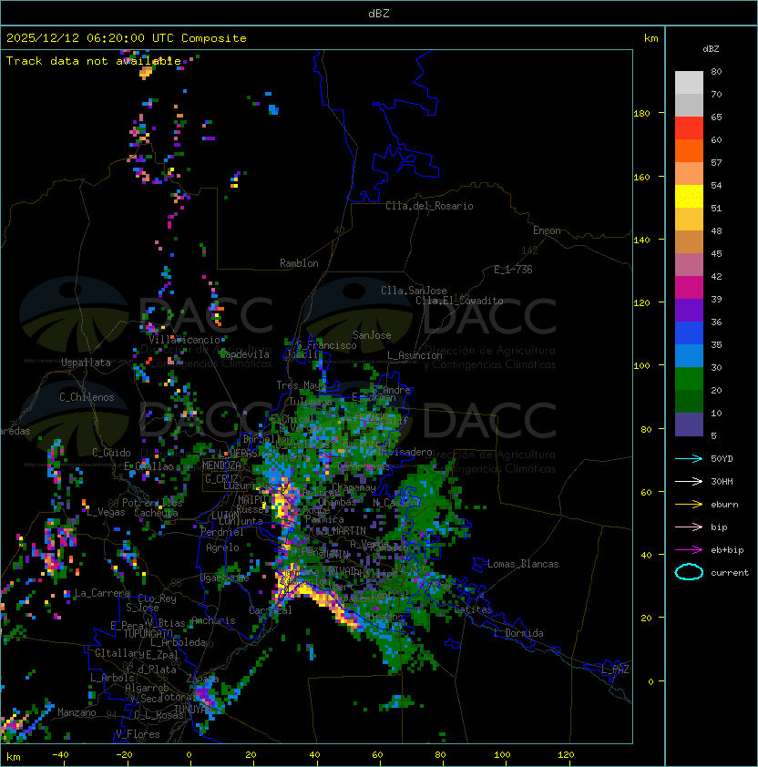Click the Ramblon place label

coord(299,263)
